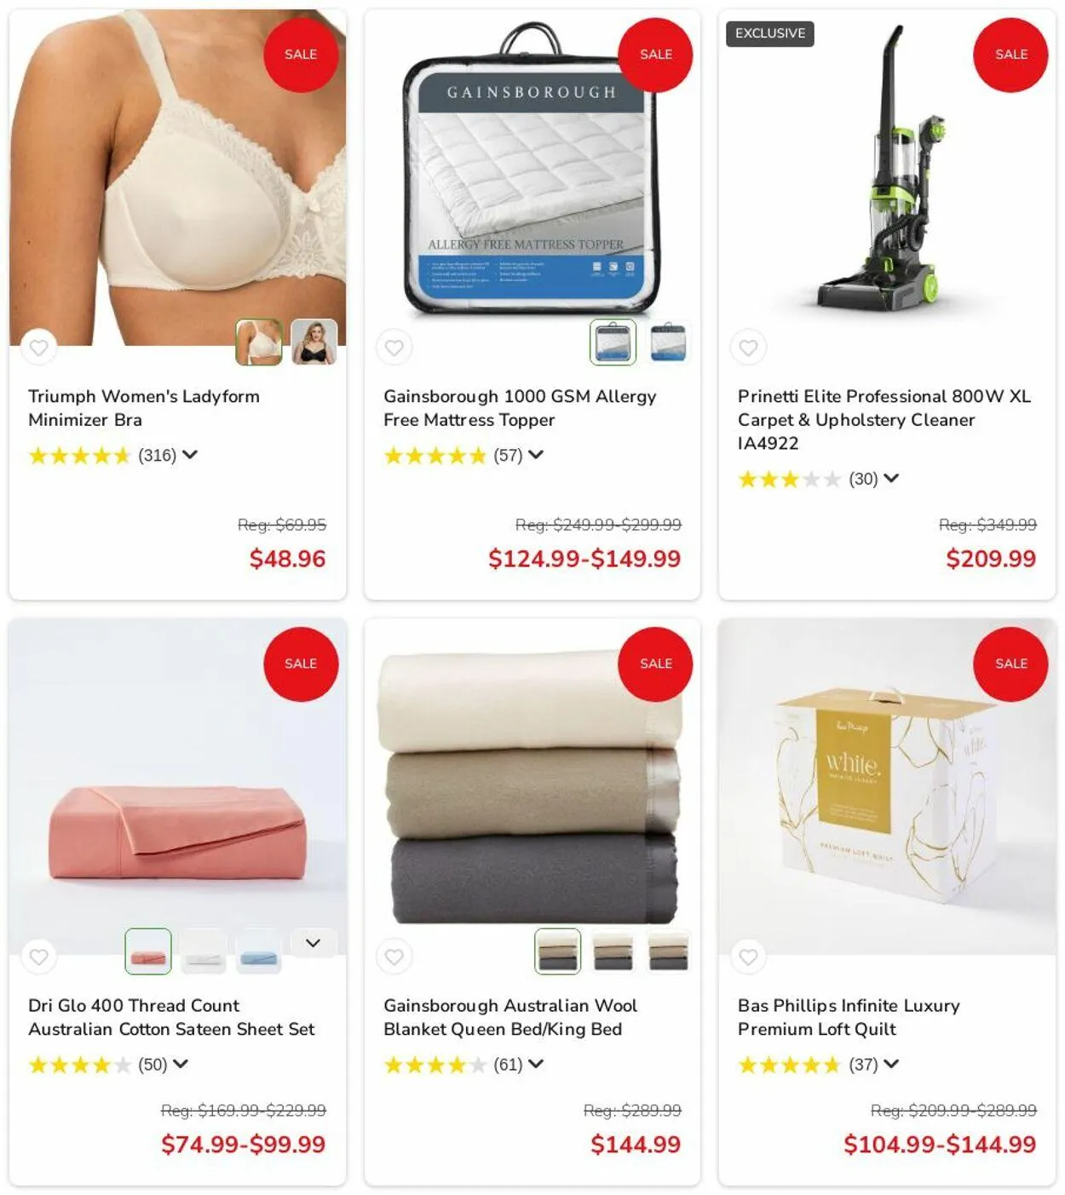This screenshot has height=1195, width=1065.
Task: View the model photo thumbnail of the bra
Action: 314,342
